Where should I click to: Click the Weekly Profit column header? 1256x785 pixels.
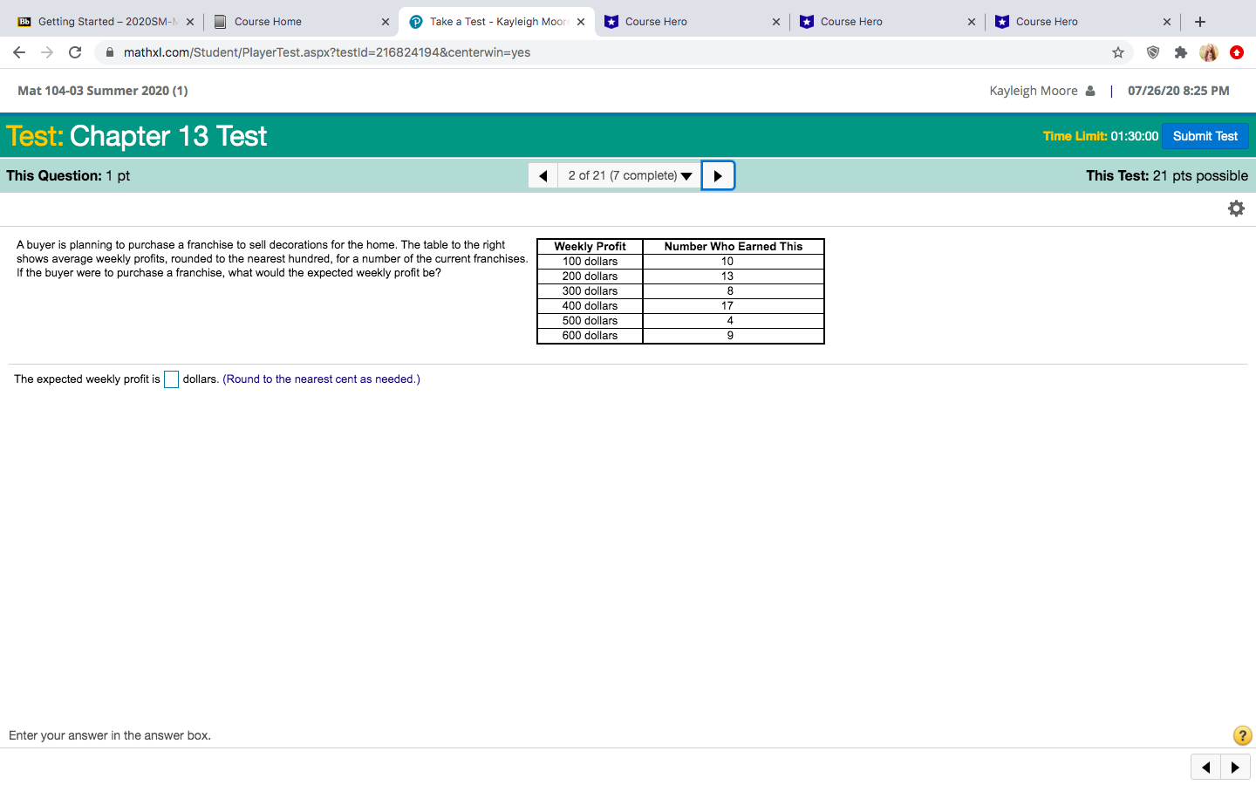pyautogui.click(x=590, y=247)
